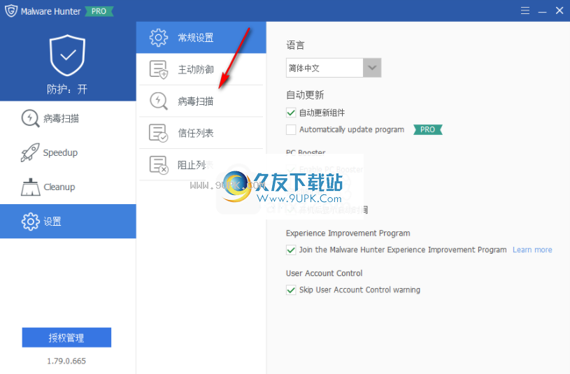Click the magnifier icon beside sidebar 病毒扫描
The height and width of the screenshot is (374, 570).
30,118
